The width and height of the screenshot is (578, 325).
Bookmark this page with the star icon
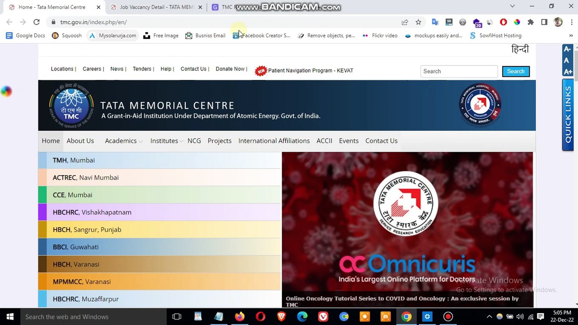418,22
